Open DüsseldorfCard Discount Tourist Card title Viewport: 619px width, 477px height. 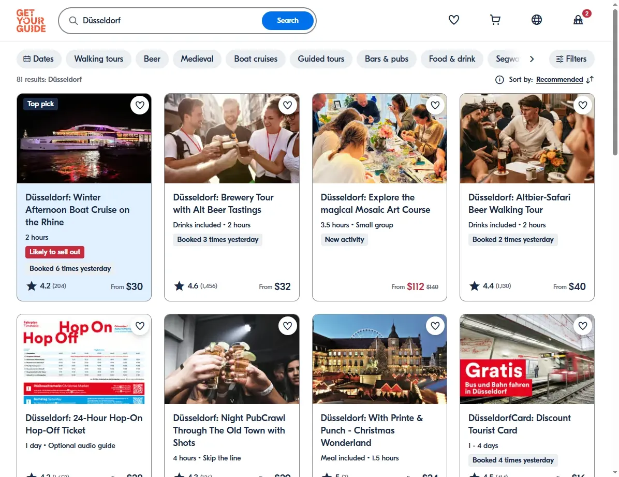tap(520, 424)
